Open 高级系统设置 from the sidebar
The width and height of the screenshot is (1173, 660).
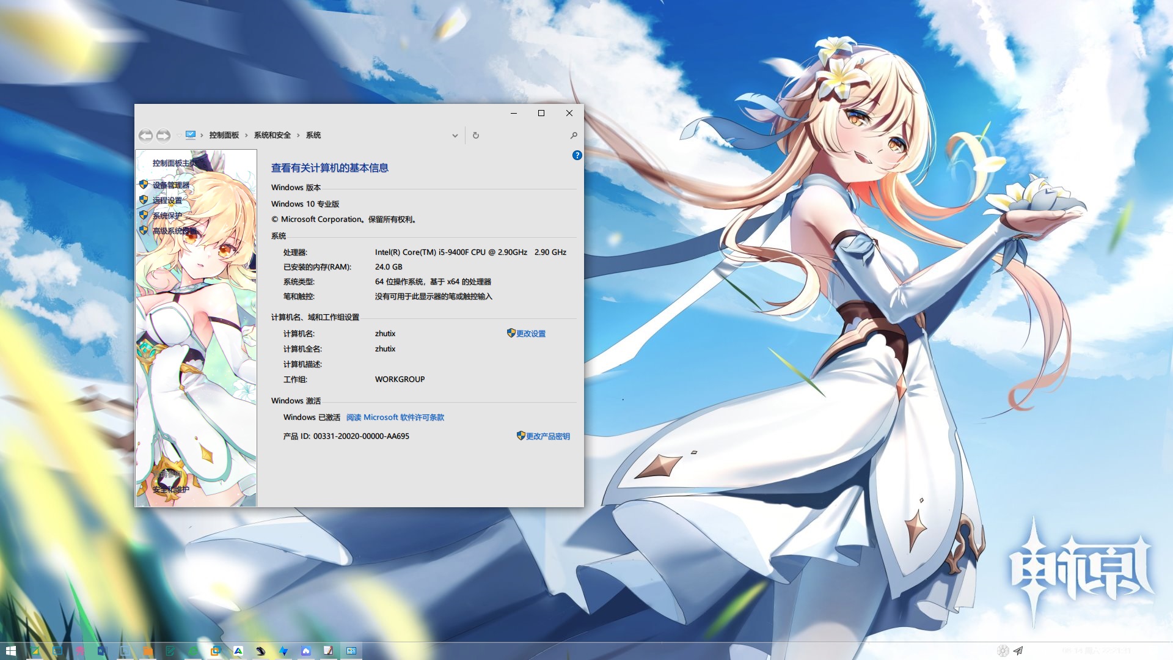[x=175, y=230]
